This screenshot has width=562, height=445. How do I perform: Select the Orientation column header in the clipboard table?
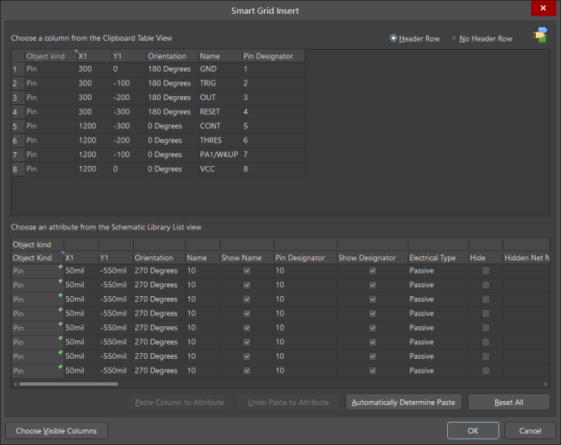coord(170,56)
